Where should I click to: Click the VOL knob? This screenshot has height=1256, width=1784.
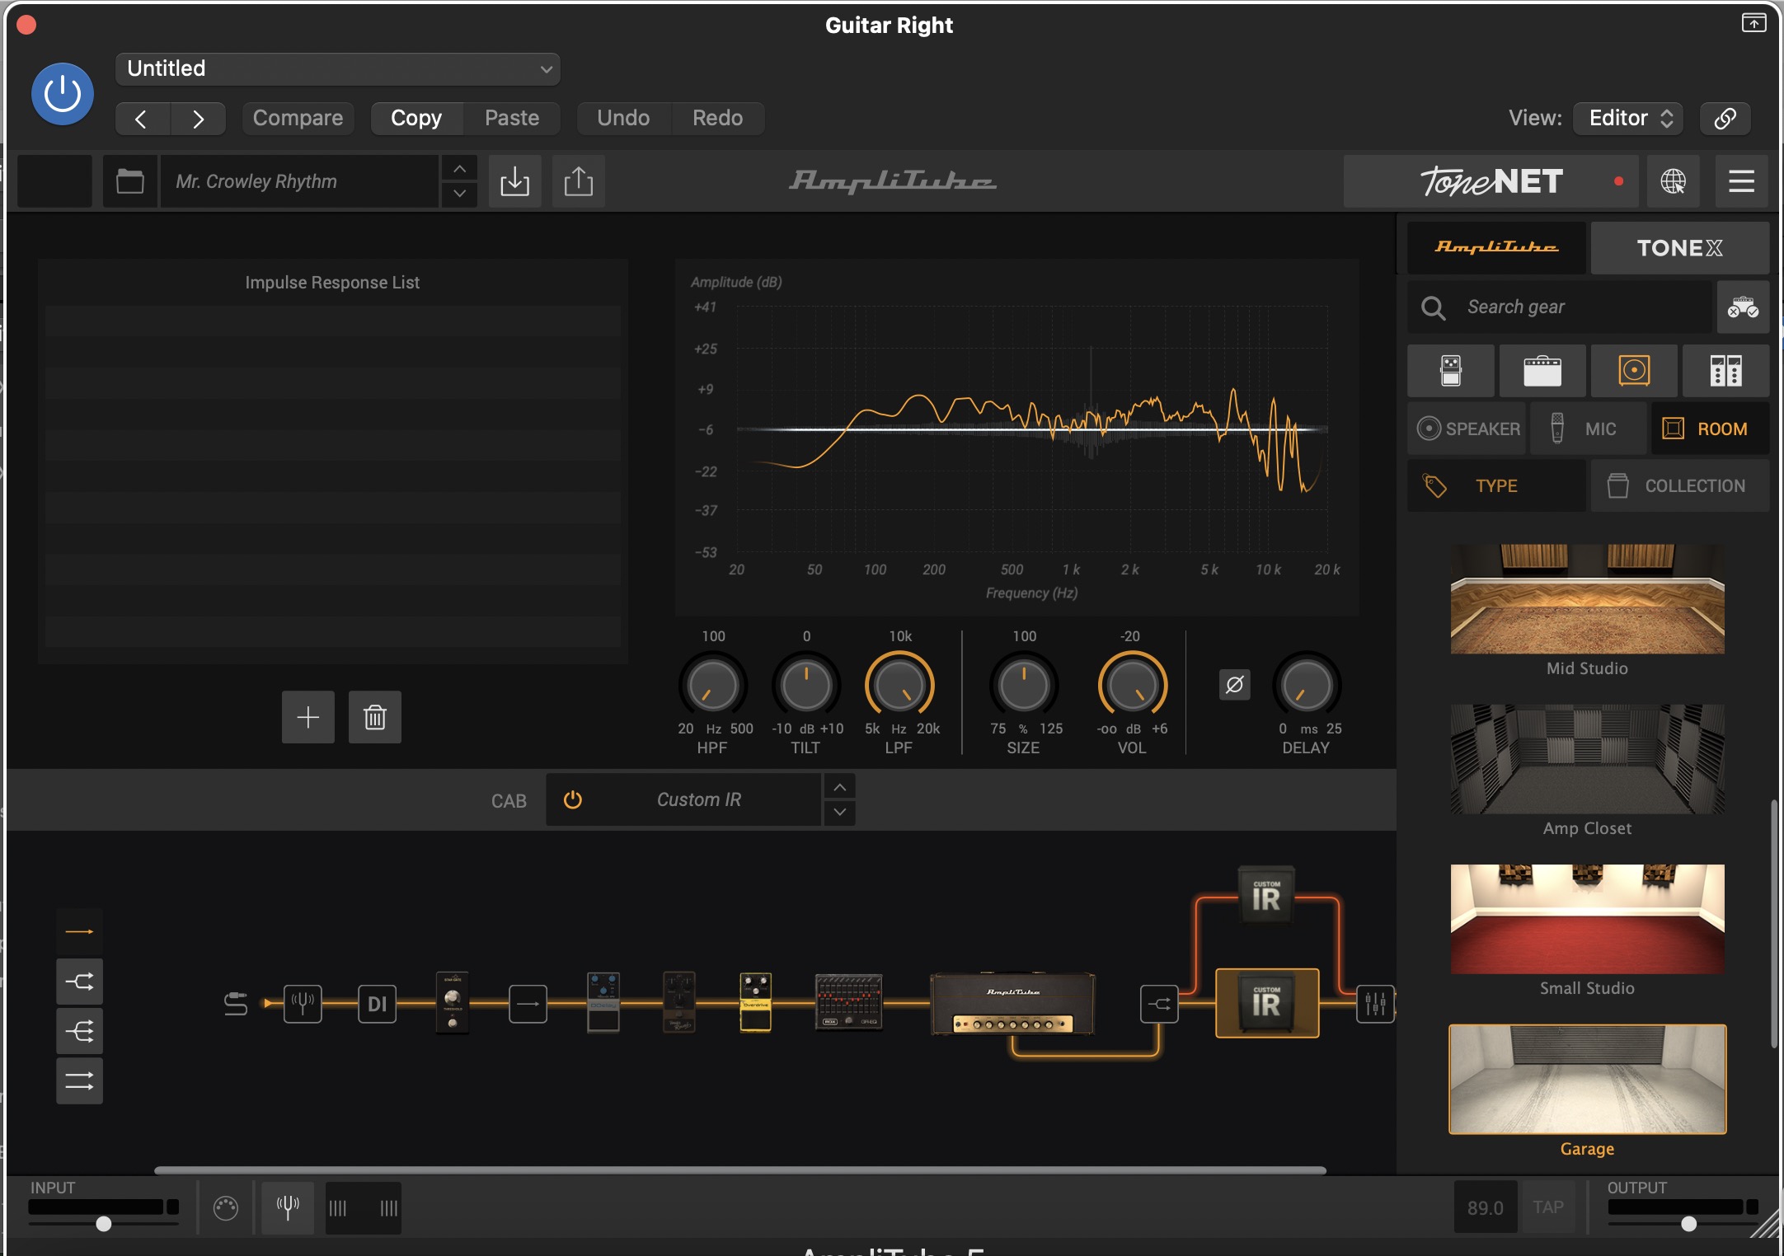click(1133, 686)
